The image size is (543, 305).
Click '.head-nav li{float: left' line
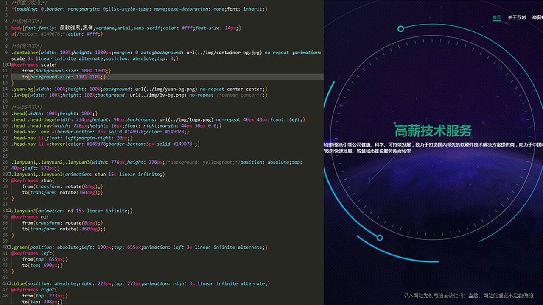click(x=72, y=138)
